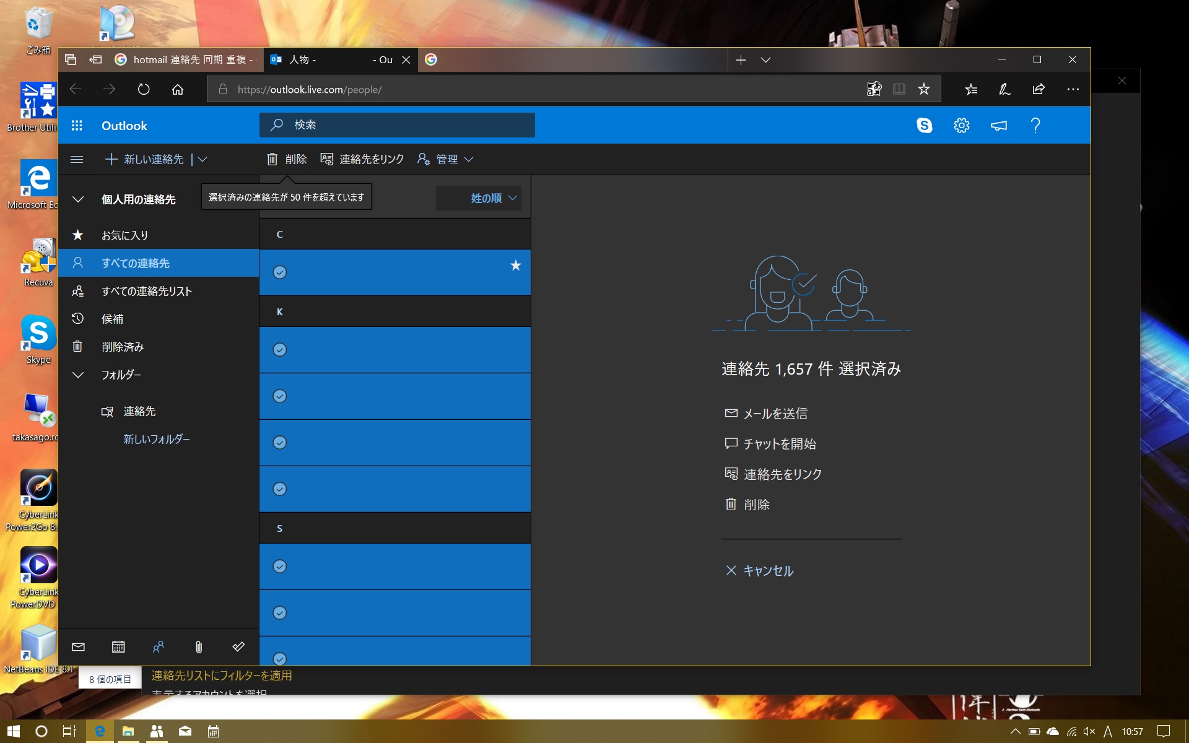Click チャットを開始 in details pane
This screenshot has height=743, width=1189.
pyautogui.click(x=770, y=444)
